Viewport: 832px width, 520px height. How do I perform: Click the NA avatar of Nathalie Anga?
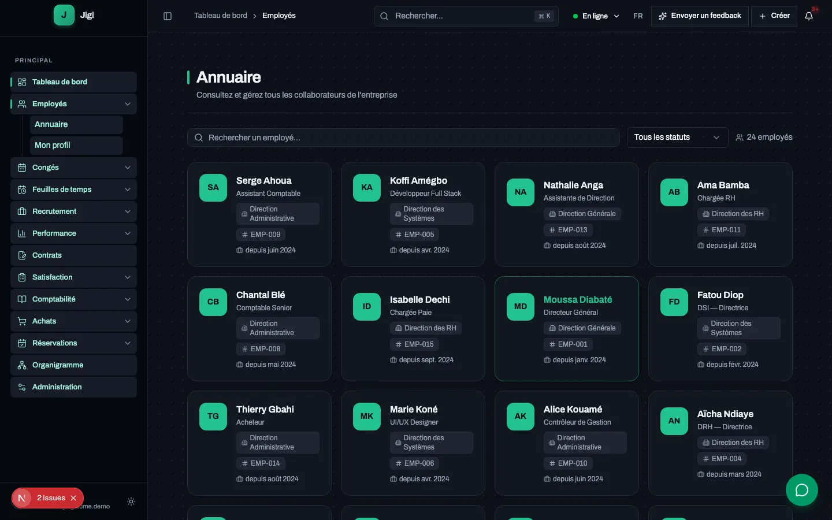point(521,192)
